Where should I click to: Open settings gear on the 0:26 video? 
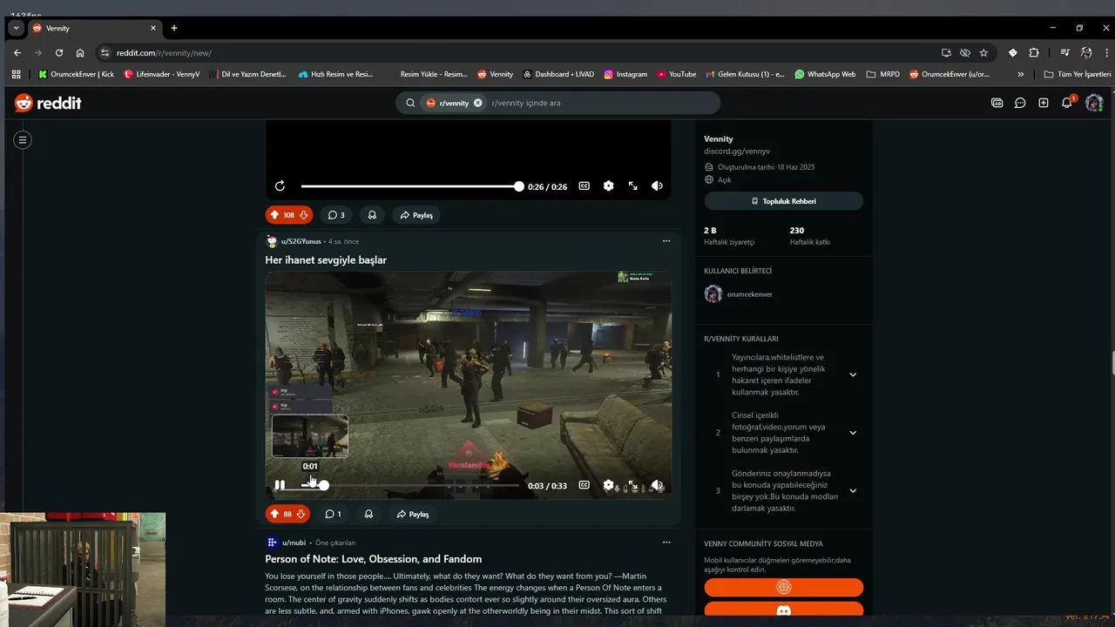[x=608, y=186]
